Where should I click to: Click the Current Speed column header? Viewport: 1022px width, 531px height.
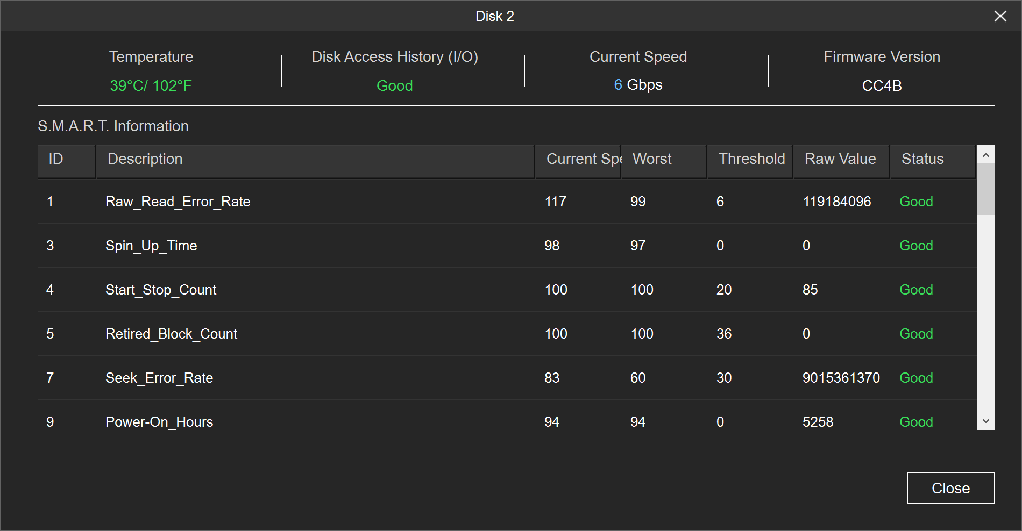578,159
